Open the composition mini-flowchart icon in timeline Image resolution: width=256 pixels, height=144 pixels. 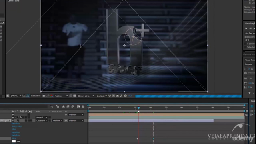click(x=52, y=107)
